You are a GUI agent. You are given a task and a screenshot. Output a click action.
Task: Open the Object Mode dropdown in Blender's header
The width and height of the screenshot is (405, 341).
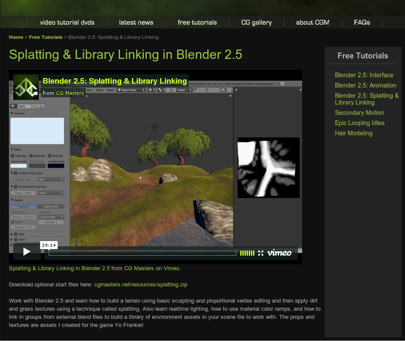tap(131, 90)
